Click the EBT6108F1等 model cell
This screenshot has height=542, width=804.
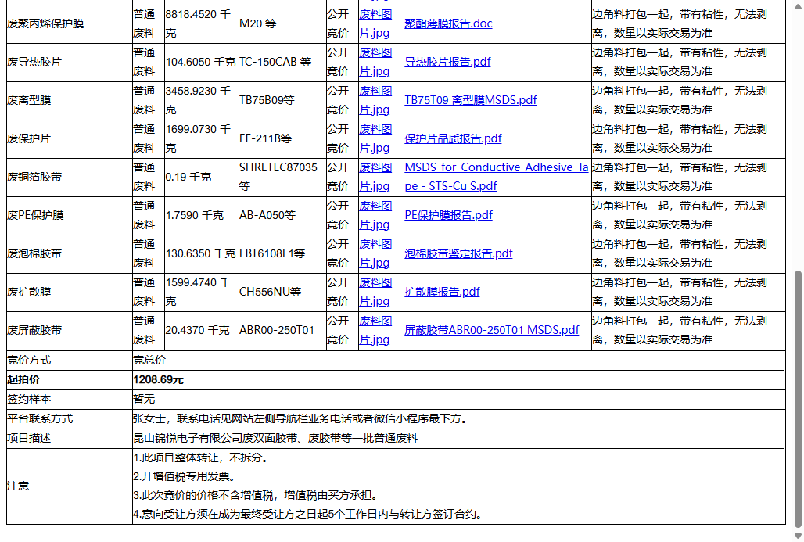coord(282,253)
